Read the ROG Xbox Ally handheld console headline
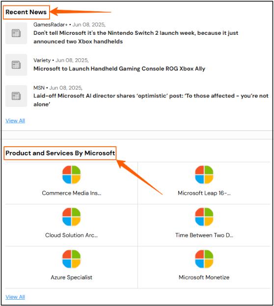This screenshot has width=274, height=306. pos(119,69)
